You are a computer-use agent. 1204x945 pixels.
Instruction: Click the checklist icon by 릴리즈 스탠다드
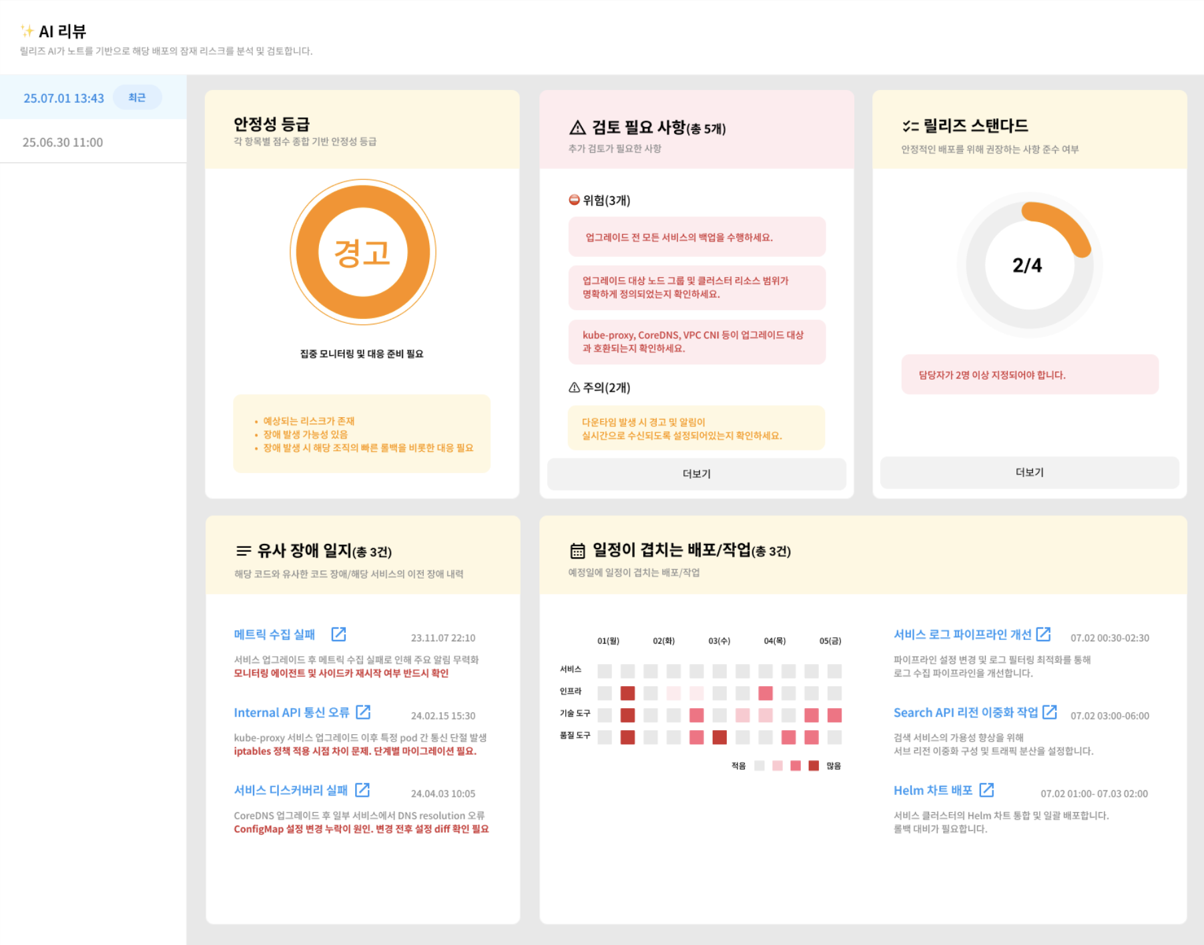coord(910,126)
